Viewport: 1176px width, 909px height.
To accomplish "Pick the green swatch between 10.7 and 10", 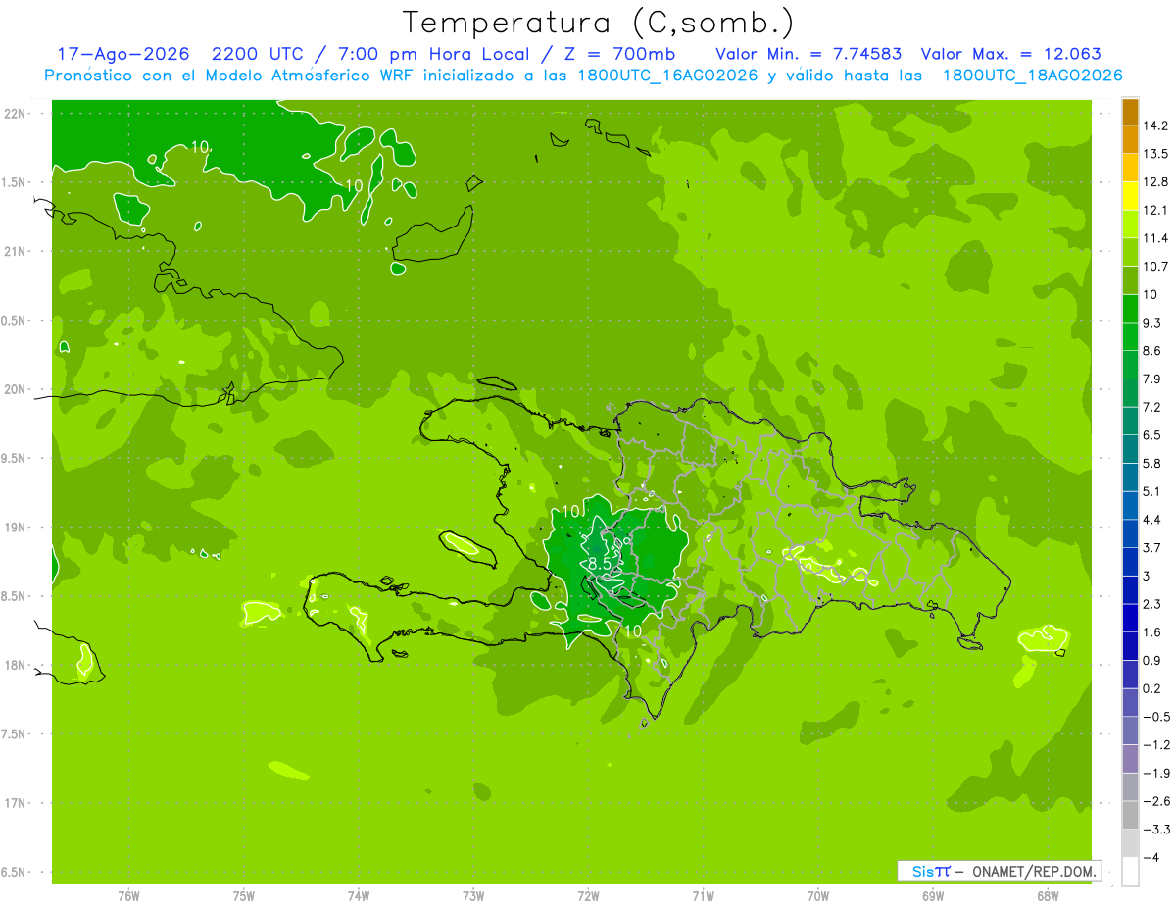I will click(1130, 280).
